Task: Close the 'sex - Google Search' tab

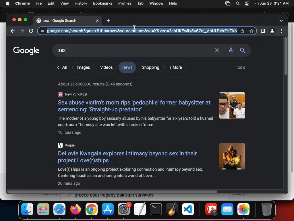Action: click(97, 21)
